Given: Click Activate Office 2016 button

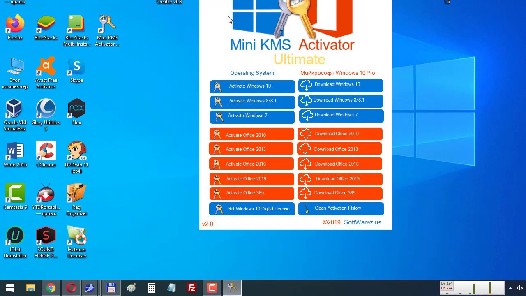Looking at the screenshot, I should point(251,164).
